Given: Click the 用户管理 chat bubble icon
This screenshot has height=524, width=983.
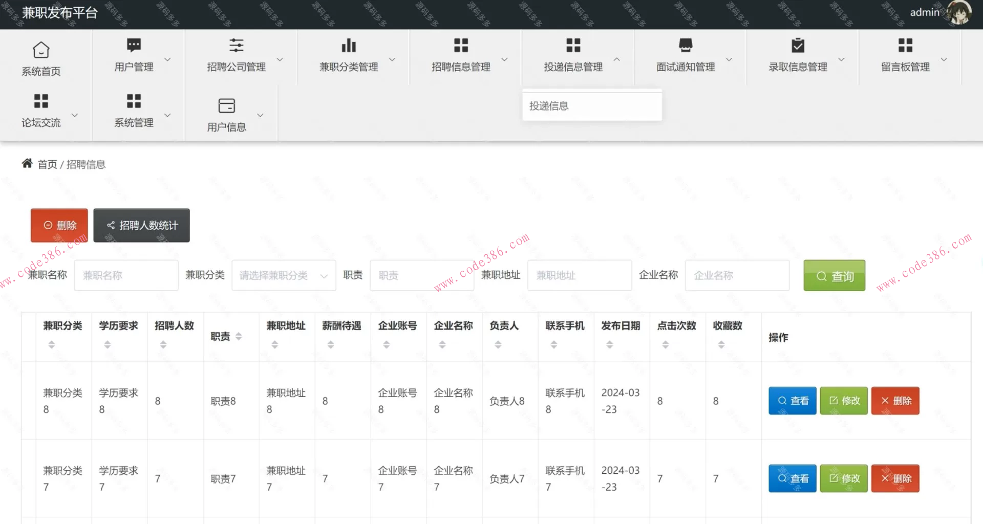Looking at the screenshot, I should [134, 46].
